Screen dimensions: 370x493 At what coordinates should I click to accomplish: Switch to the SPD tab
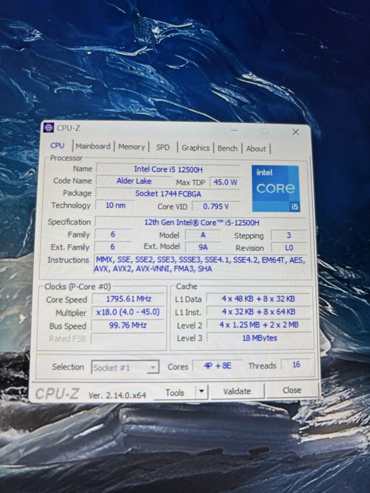[x=163, y=147]
